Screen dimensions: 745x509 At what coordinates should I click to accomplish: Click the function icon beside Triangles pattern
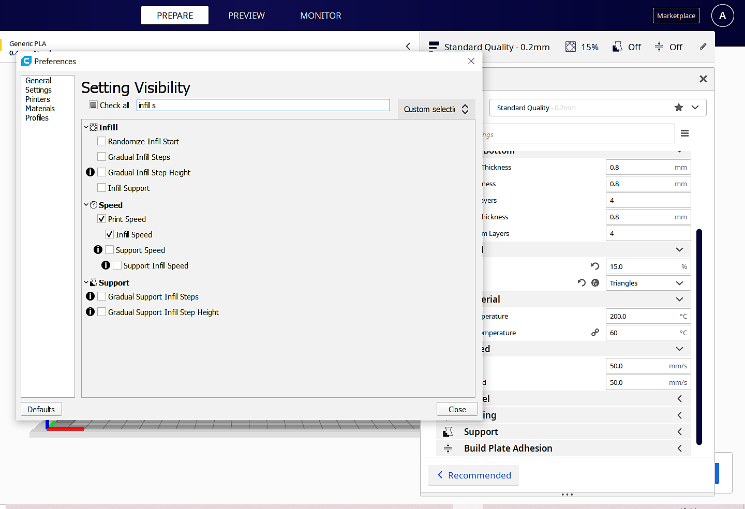point(595,283)
